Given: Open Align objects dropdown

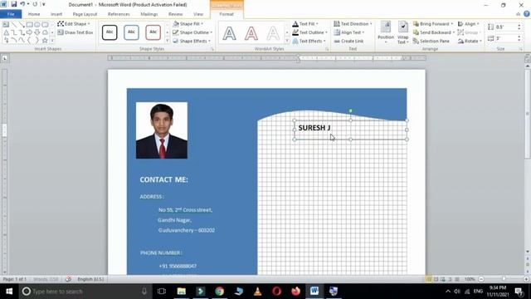Looking at the screenshot, I should [x=468, y=24].
